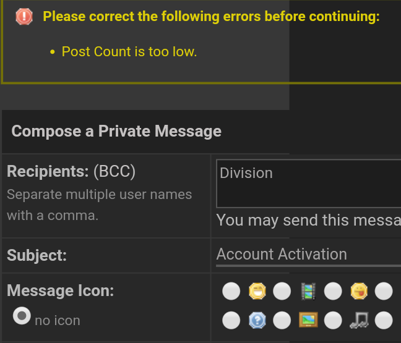Focus the Subject field 'Account Activation'
Viewport: 401px width, 343px height.
click(309, 255)
